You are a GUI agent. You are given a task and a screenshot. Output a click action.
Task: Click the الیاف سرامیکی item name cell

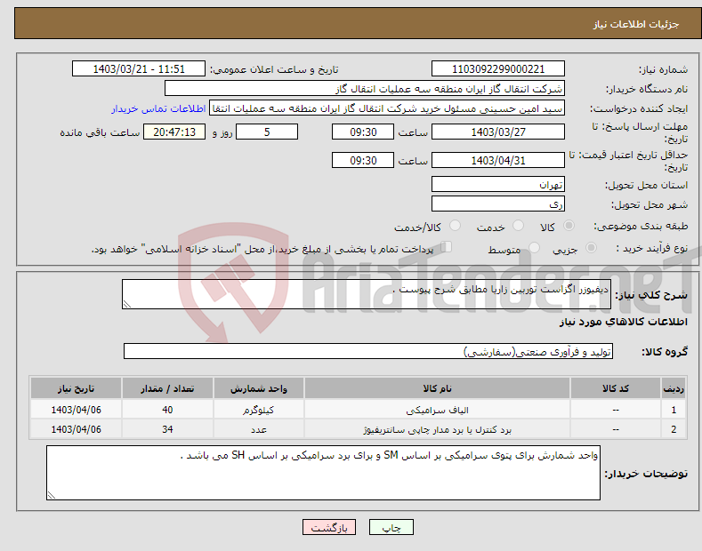click(437, 410)
